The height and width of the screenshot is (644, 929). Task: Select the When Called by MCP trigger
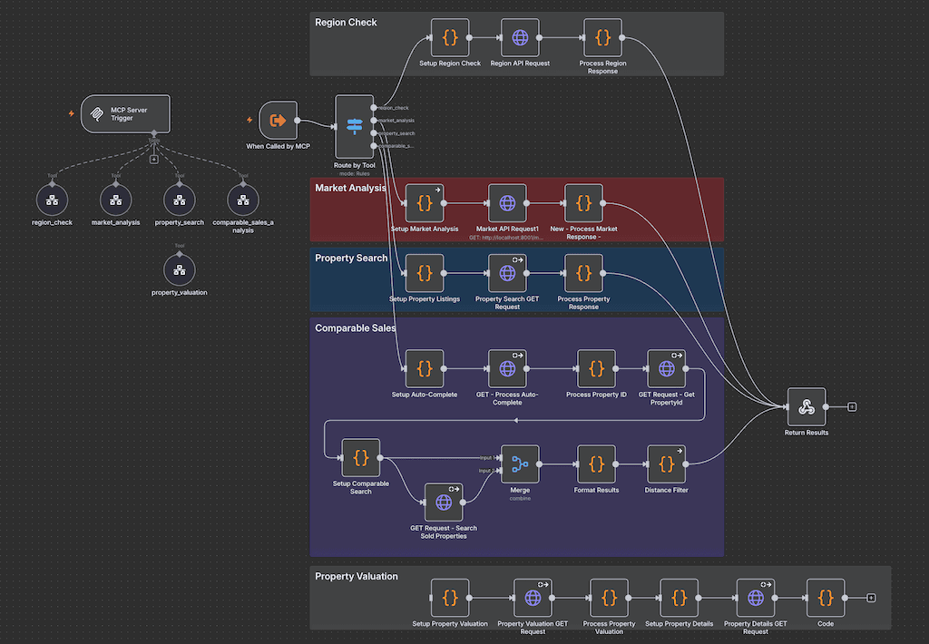click(277, 120)
